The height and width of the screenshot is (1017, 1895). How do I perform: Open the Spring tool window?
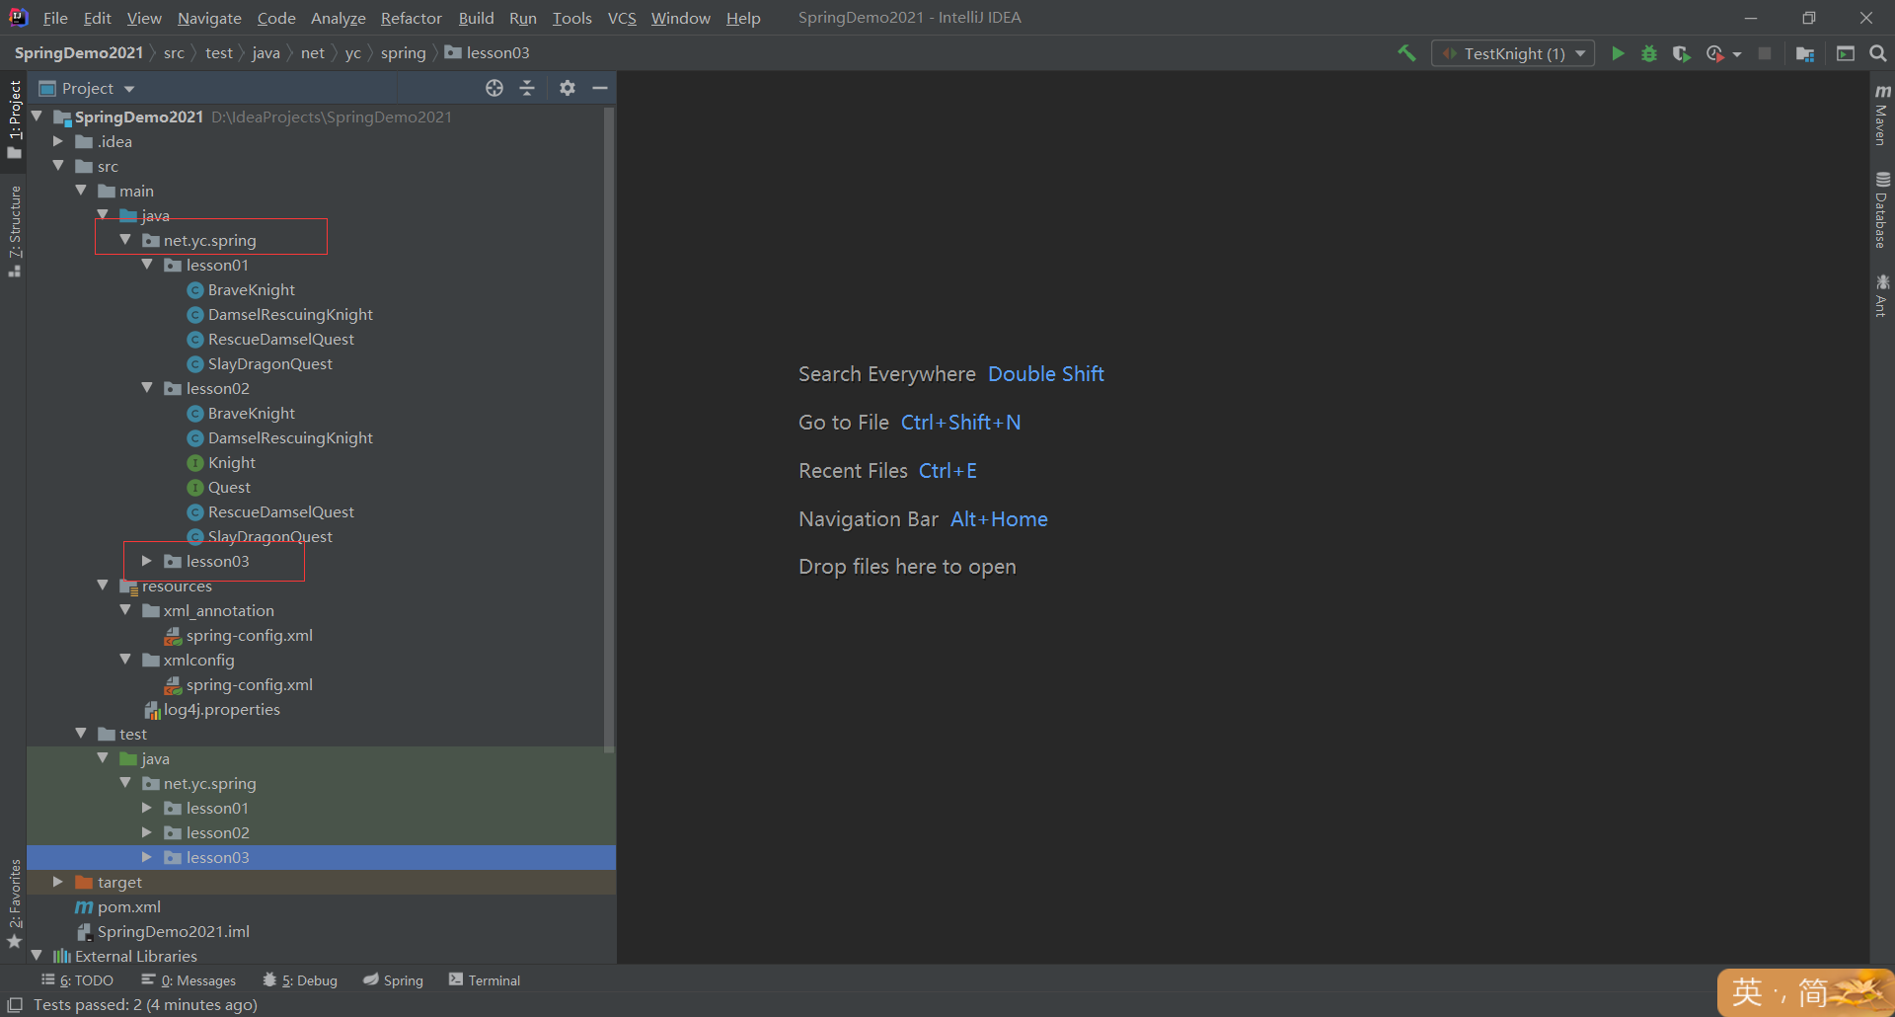[x=393, y=980]
